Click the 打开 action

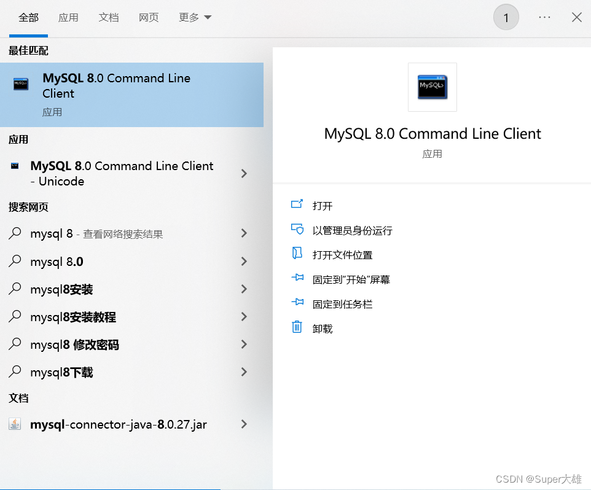[323, 206]
